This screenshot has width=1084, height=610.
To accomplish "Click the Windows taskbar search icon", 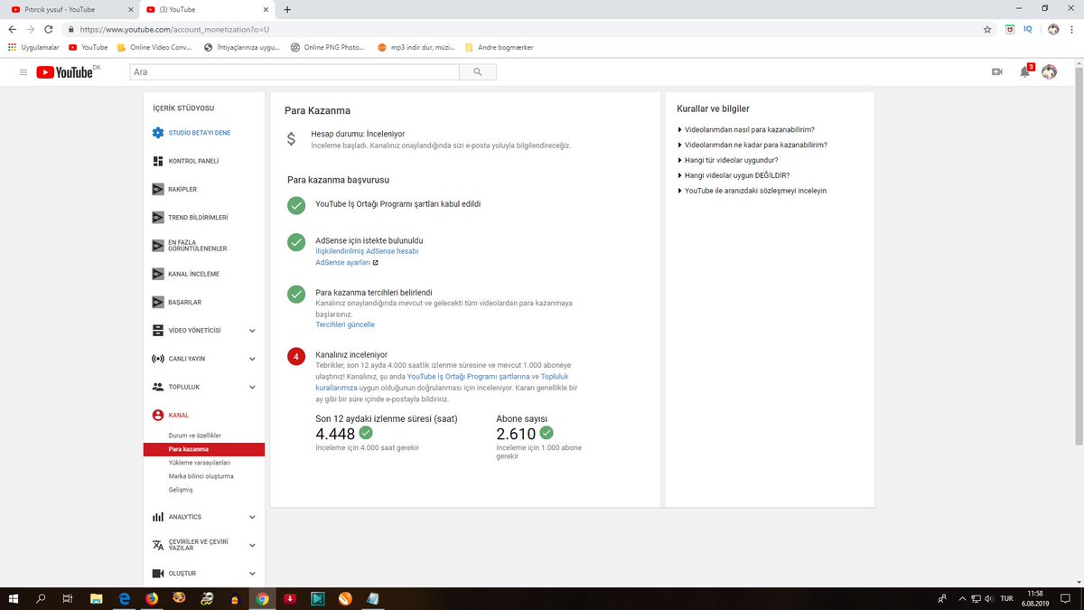I will coord(41,598).
